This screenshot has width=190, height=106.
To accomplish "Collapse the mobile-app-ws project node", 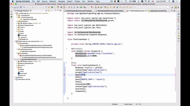I will tap(15, 13).
